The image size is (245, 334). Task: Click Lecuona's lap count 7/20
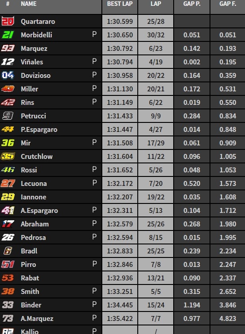(156, 183)
